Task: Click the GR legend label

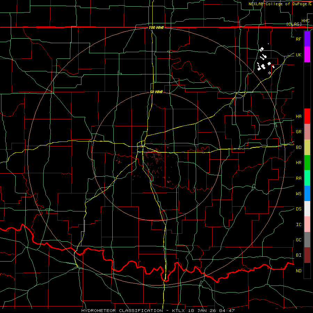Action: (x=298, y=132)
